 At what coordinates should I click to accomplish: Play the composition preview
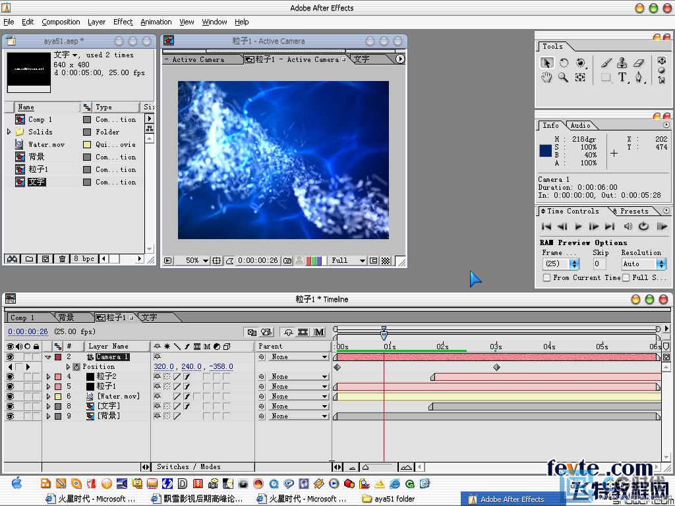coord(578,227)
